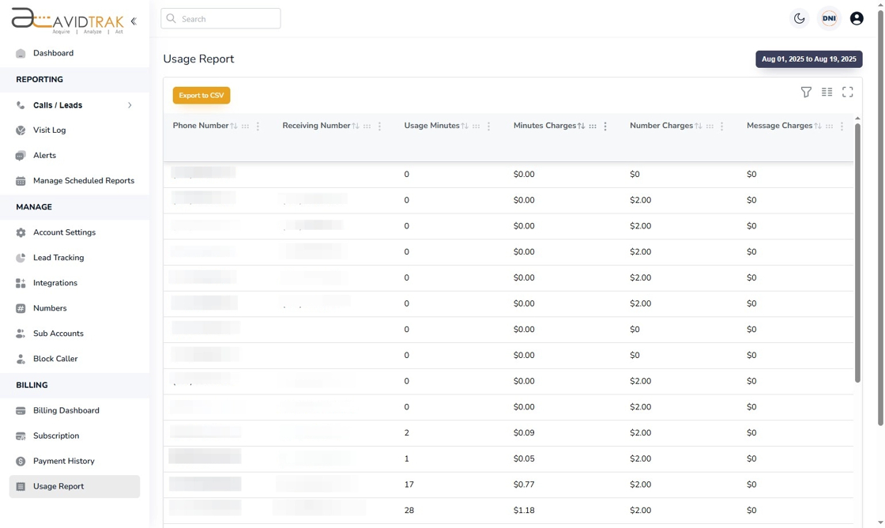The height and width of the screenshot is (528, 885).
Task: Click the 28 usage minutes cell
Action: (409, 511)
